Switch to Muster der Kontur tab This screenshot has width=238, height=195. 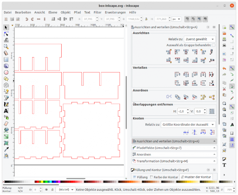(196, 177)
